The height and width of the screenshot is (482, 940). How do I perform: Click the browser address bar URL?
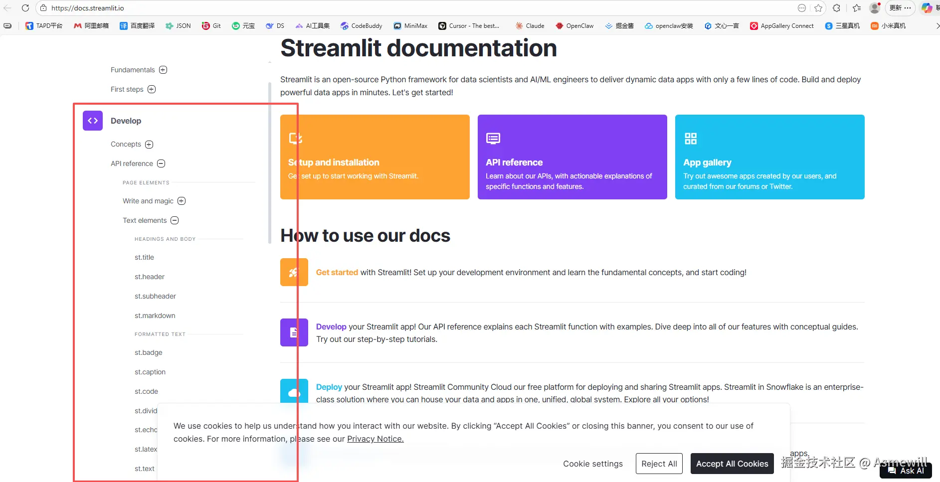[88, 8]
